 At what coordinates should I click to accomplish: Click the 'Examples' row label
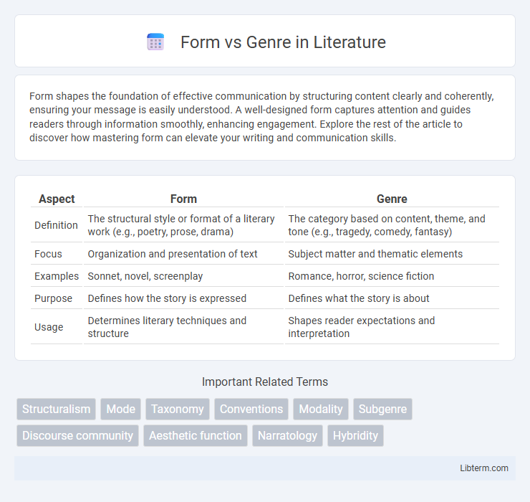[57, 276]
